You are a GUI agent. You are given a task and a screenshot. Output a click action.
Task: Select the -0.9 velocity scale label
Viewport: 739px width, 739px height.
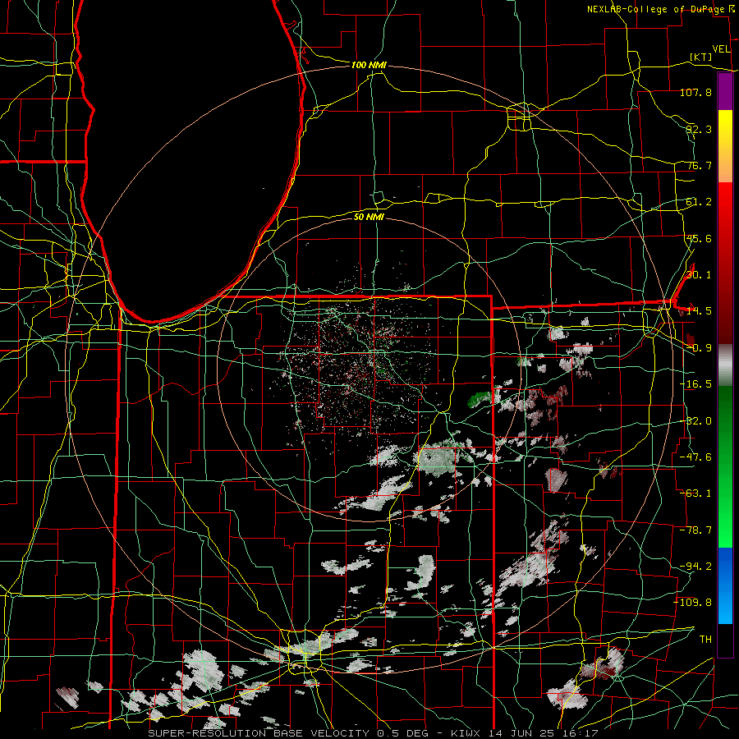click(x=699, y=348)
